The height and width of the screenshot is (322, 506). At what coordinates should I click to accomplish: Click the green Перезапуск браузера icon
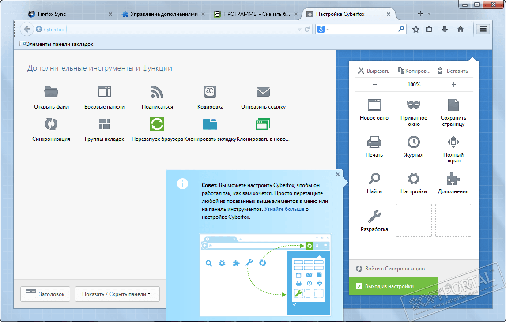(157, 124)
